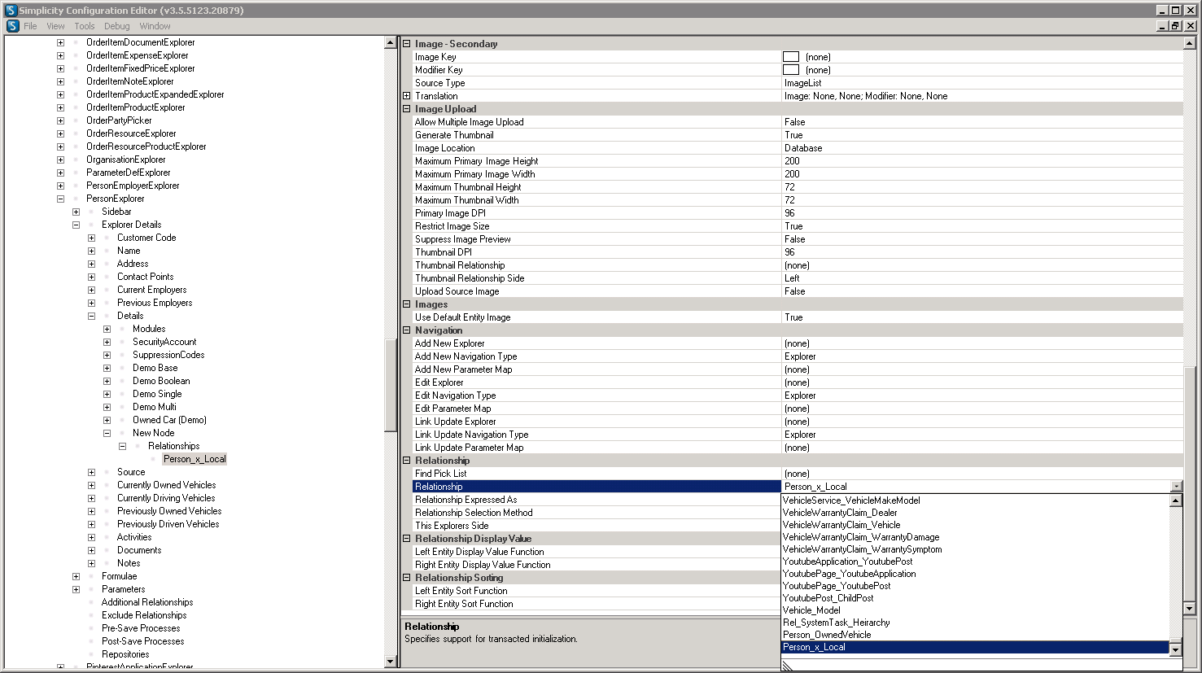Expand the OrderPartyPicker node
The height and width of the screenshot is (673, 1202).
pos(60,120)
